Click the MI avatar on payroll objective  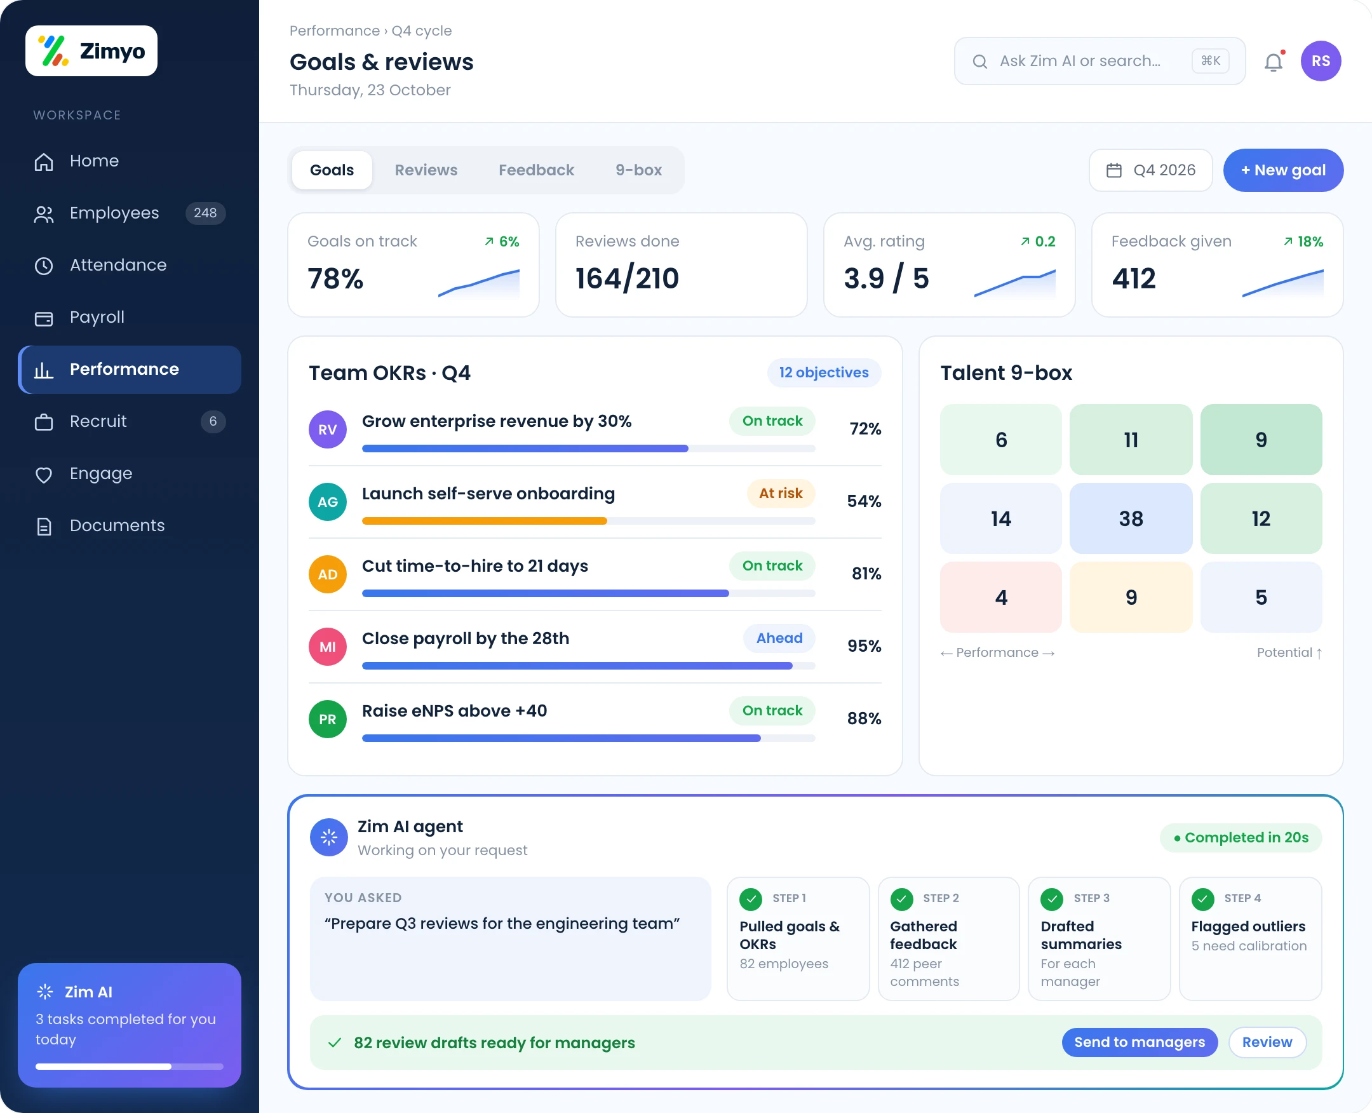pos(328,646)
